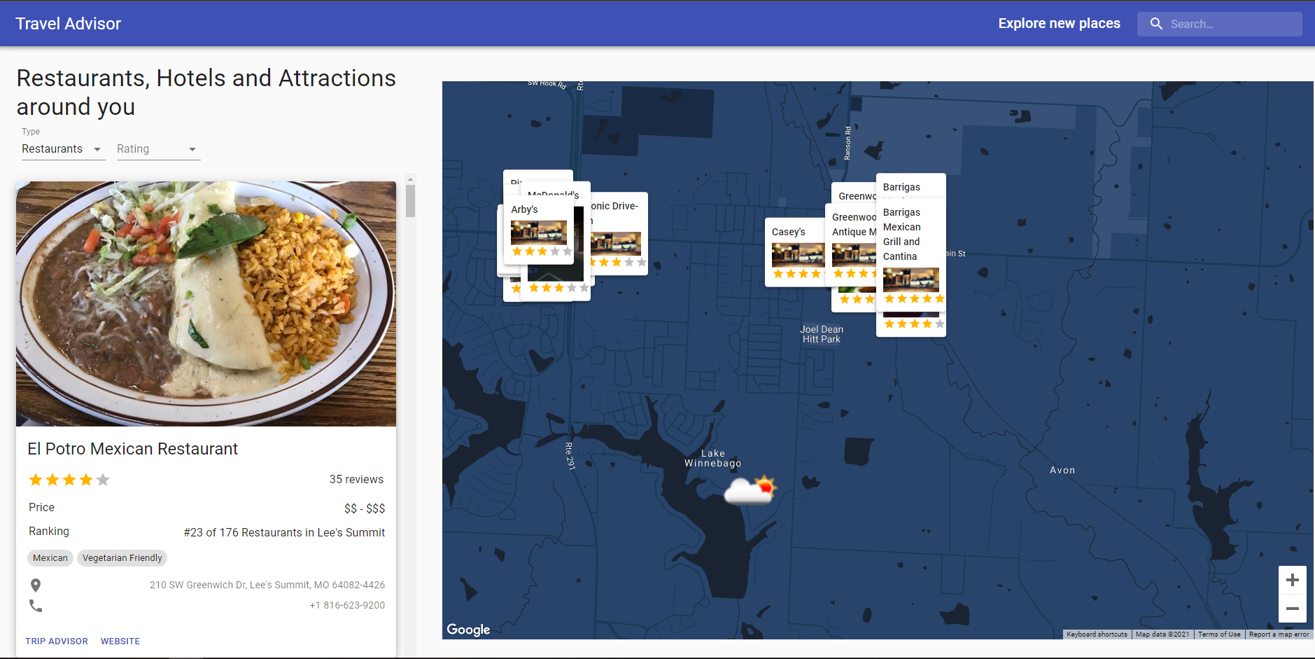Open the Casey's map card
Image resolution: width=1315 pixels, height=659 pixels.
(x=794, y=252)
